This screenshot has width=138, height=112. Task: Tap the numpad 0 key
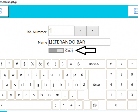point(116,105)
